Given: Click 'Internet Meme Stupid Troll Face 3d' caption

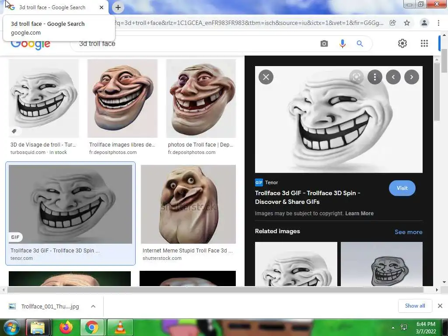Looking at the screenshot, I should [x=187, y=251].
